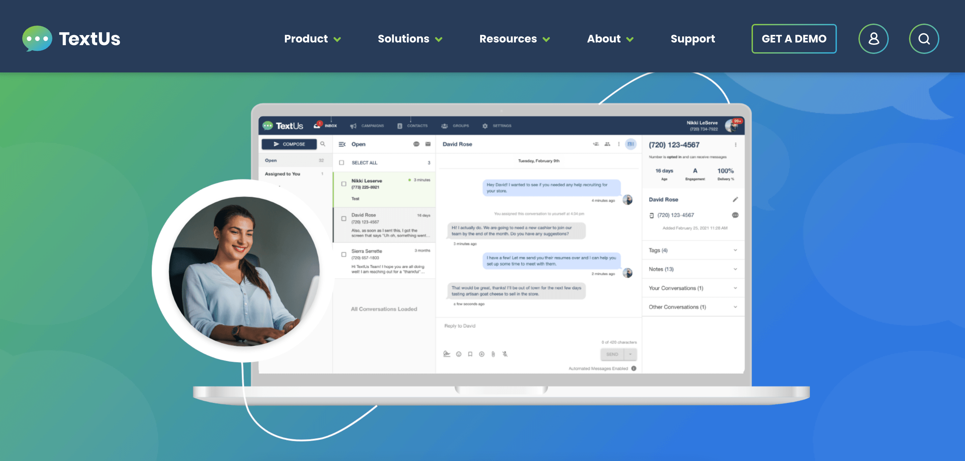Open the user account icon in the header
965x461 pixels.
click(x=873, y=38)
